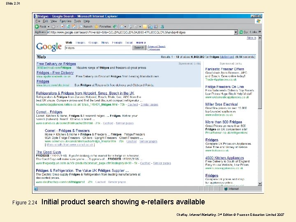This screenshot has height=222, width=296.
Task: Switch to Google Images tab
Action: [81, 43]
